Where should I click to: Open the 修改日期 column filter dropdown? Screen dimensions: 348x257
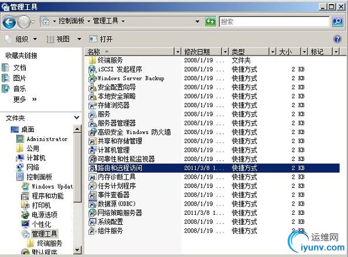225,52
